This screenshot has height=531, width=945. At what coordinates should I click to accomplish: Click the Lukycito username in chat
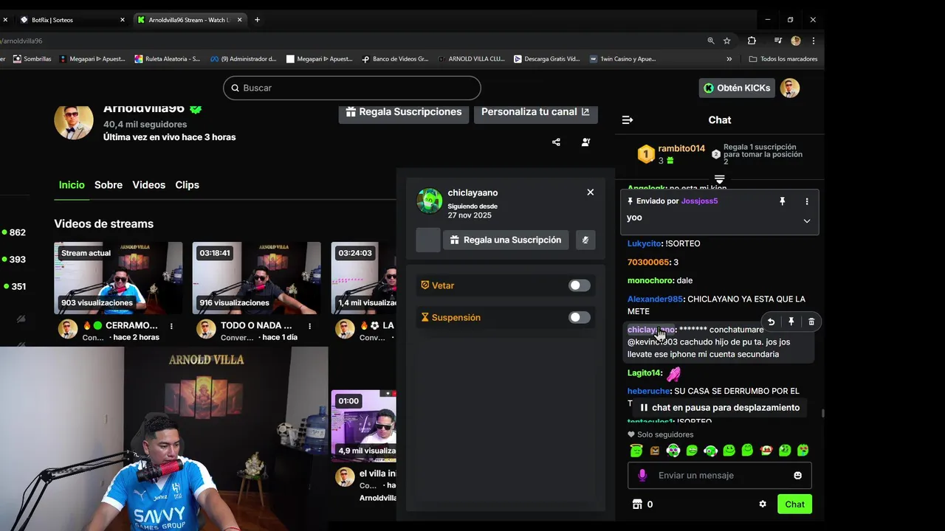[x=644, y=243]
